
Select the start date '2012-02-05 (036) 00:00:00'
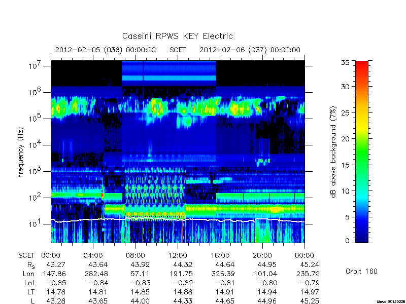[x=106, y=50]
